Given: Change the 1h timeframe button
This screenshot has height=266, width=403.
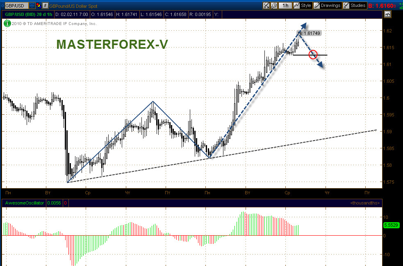Looking at the screenshot, I should [x=285, y=5].
